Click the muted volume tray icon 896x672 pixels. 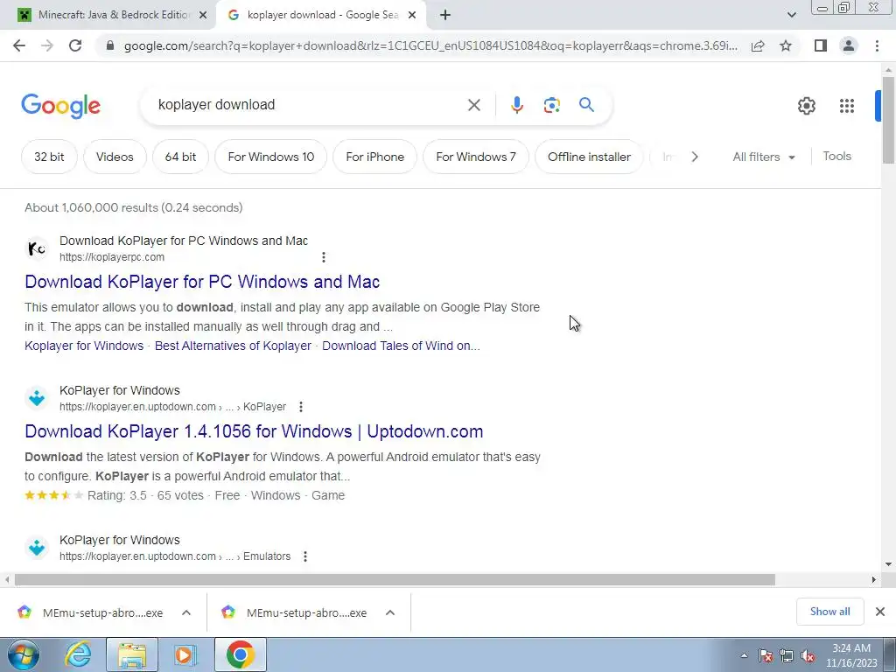(x=807, y=656)
